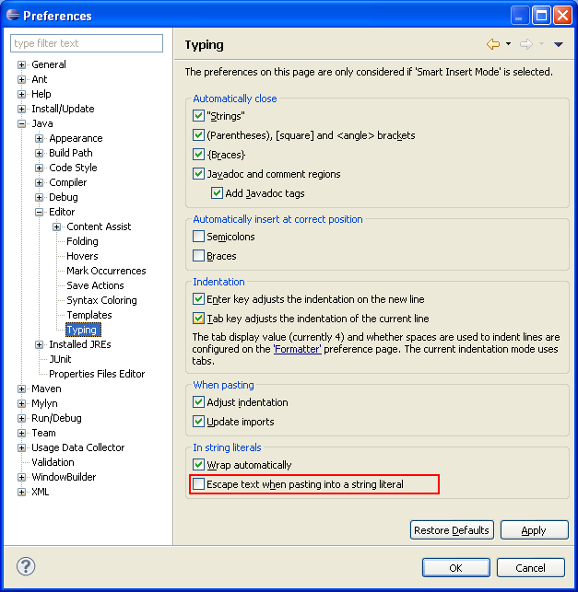Image resolution: width=578 pixels, height=592 pixels.
Task: Expand the Help tree node
Action: (x=21, y=95)
